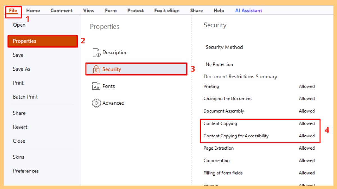
Task: Open the File menu tab
Action: 13,11
